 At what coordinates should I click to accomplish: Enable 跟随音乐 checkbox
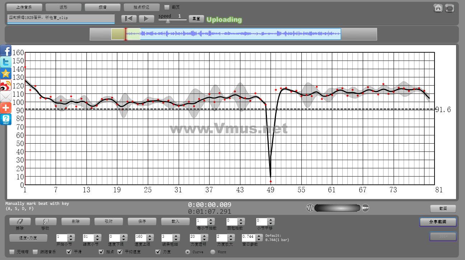(35, 252)
